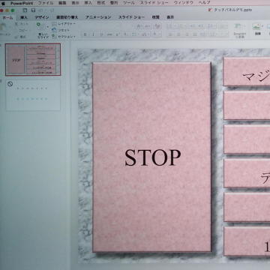Switch to the Animations (アニメーション) tab

coord(98,17)
